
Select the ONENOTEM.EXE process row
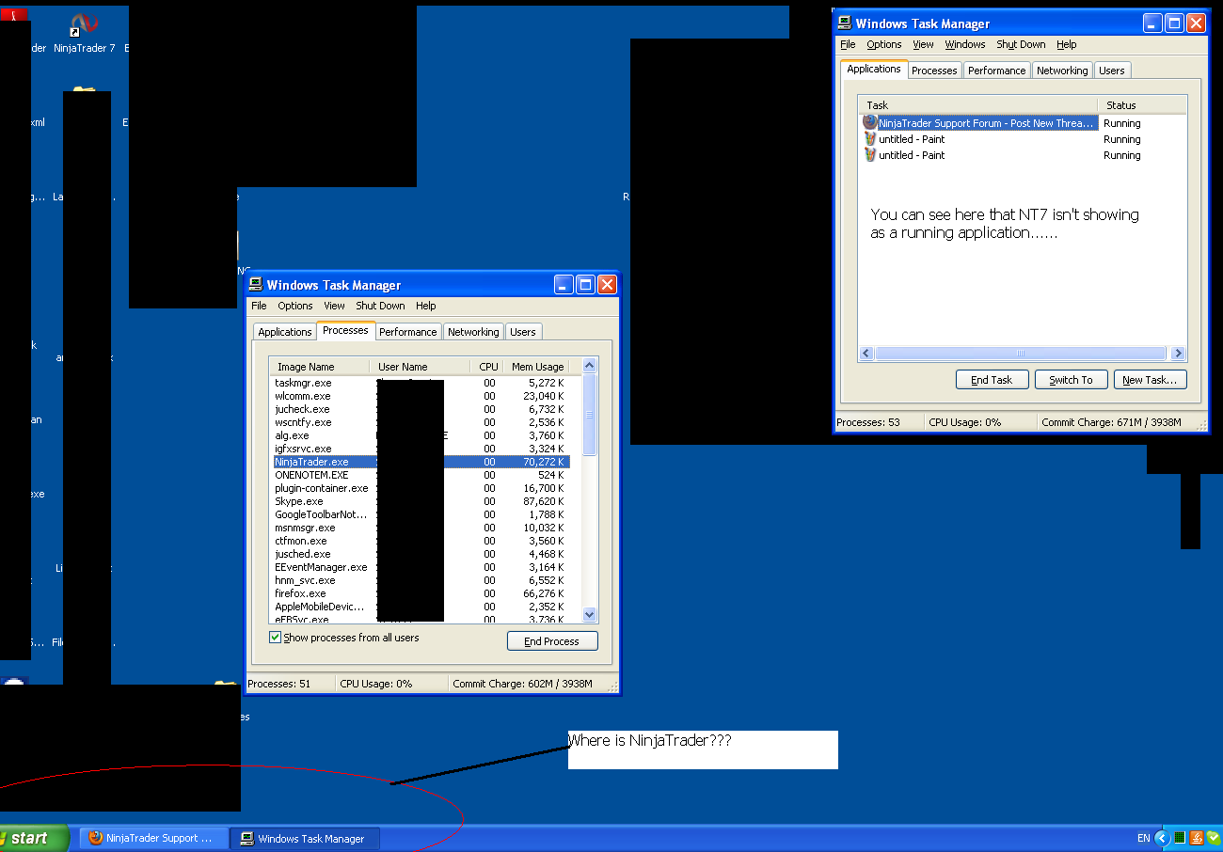pos(421,475)
